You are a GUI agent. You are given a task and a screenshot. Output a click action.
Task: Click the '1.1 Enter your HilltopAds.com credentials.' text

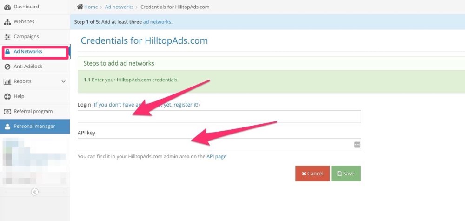[x=131, y=80]
